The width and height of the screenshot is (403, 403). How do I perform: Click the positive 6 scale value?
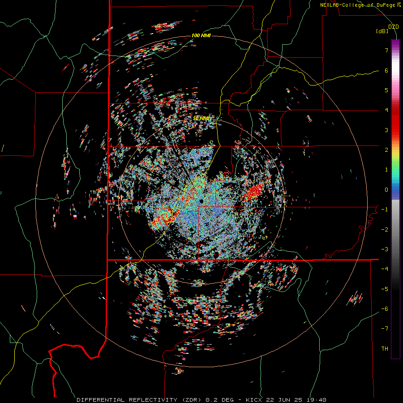click(386, 70)
